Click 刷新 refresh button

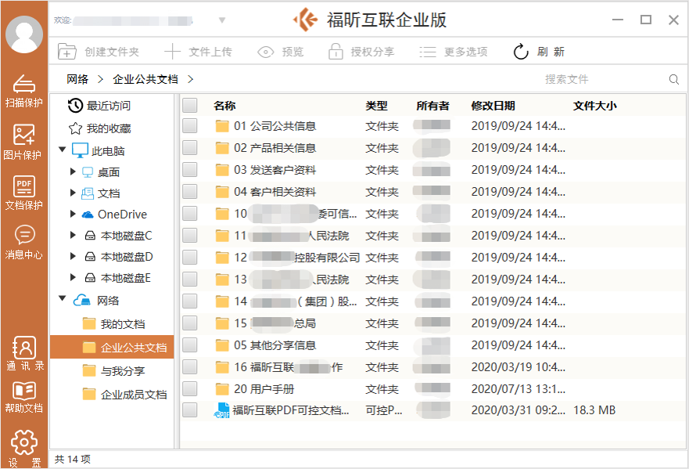point(539,52)
